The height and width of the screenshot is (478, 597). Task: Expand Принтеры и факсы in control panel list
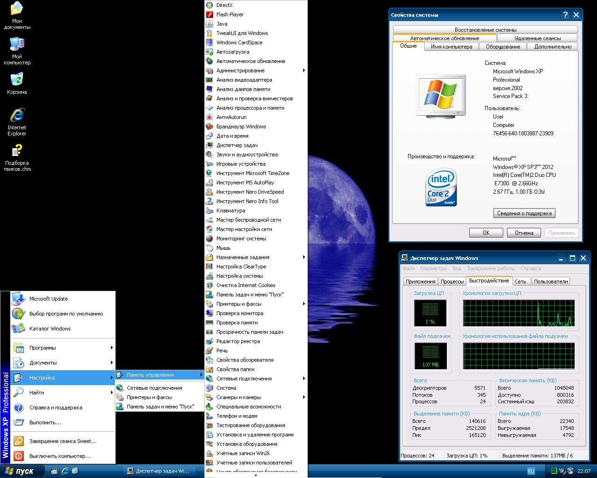[256, 304]
